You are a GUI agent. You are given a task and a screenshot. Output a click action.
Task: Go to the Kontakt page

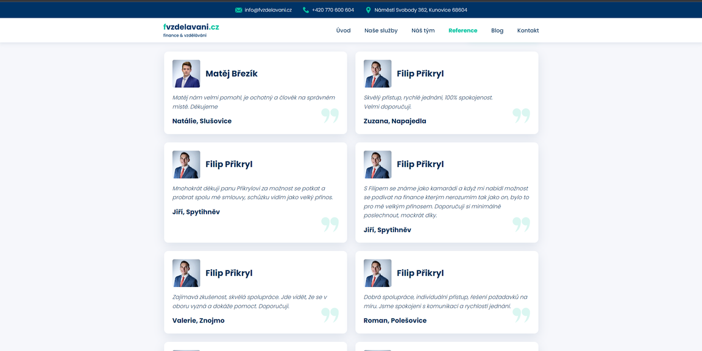click(x=528, y=30)
